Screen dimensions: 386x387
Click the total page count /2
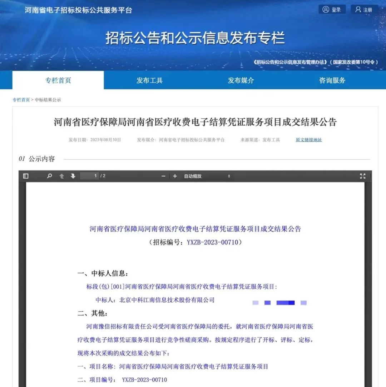click(x=103, y=176)
